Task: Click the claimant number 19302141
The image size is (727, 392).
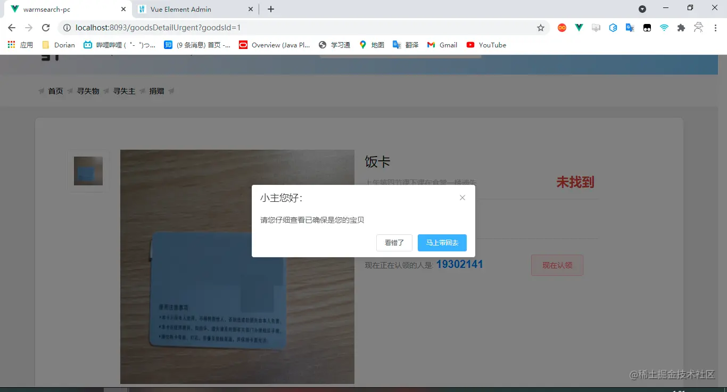Action: (x=460, y=264)
